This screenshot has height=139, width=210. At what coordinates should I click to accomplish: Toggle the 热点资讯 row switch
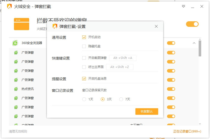pos(171,89)
